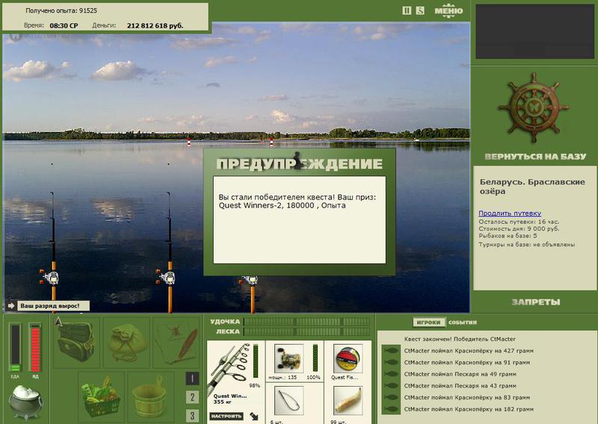
Task: Click the НАСТРОИТЬ button
Action: [226, 416]
